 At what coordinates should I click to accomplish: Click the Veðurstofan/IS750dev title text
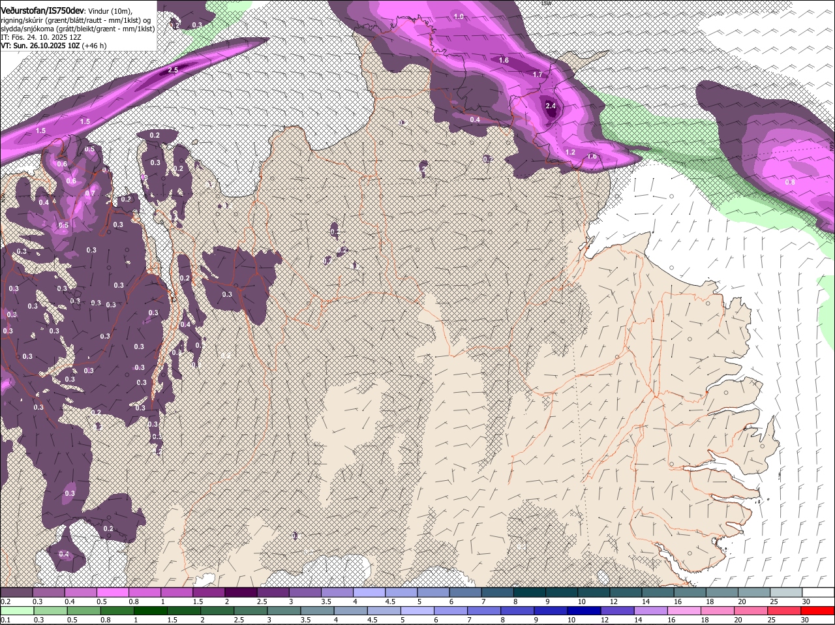pos(42,11)
